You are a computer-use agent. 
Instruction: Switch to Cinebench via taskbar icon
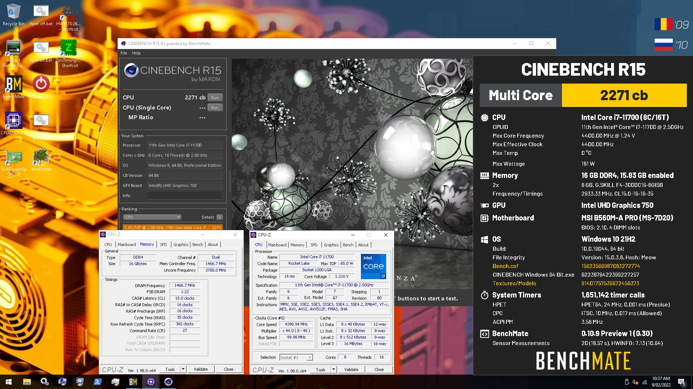click(x=169, y=382)
